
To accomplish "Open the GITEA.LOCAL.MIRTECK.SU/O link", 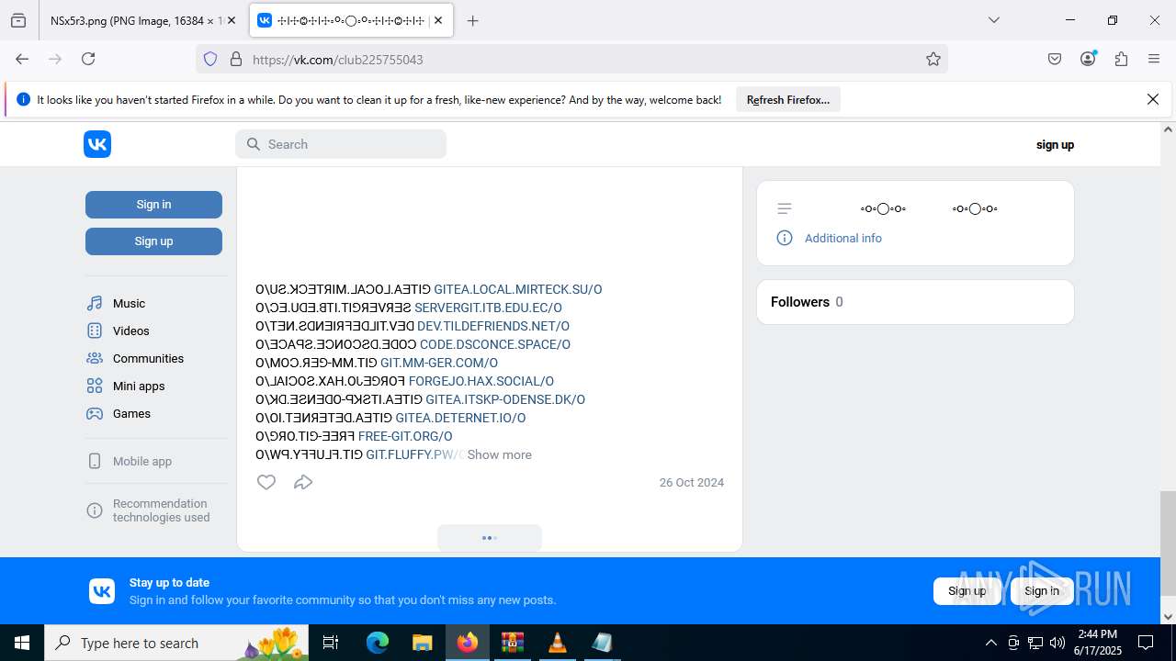I will click(518, 289).
